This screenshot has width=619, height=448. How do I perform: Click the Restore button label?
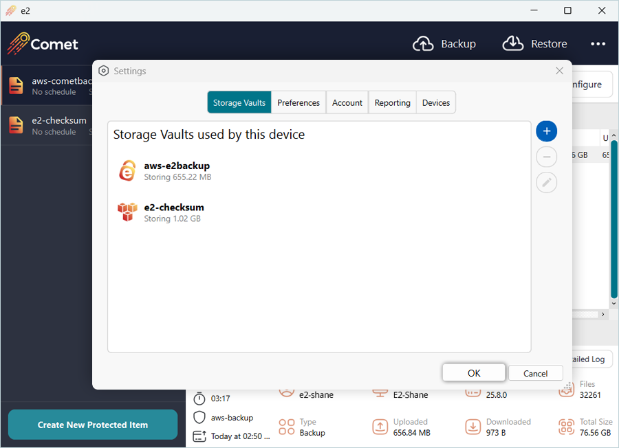549,44
